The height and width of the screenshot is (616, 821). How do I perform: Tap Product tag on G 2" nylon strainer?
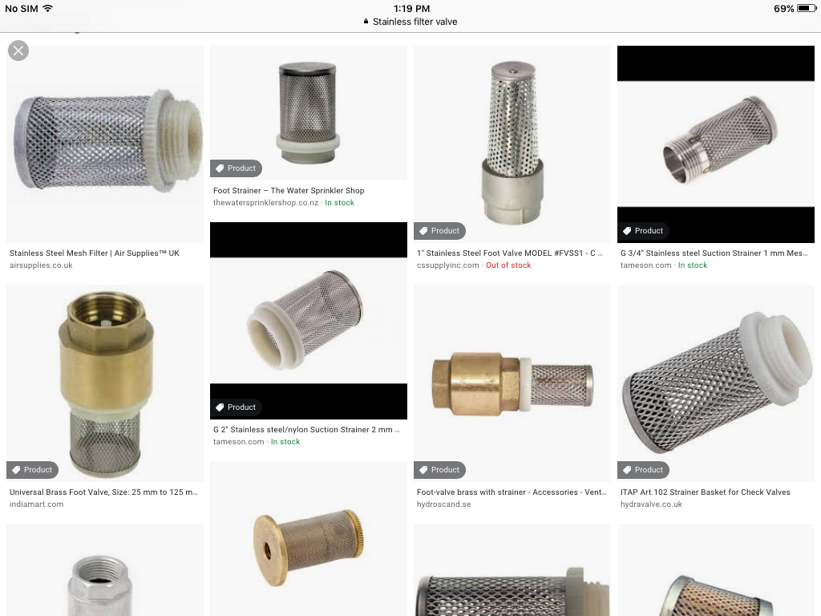coord(237,407)
